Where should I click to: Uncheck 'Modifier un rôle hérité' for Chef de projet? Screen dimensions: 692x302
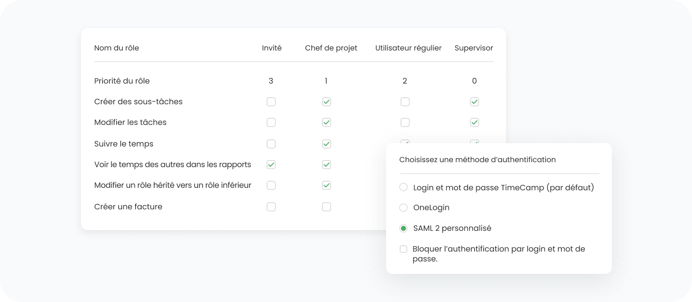click(x=327, y=185)
